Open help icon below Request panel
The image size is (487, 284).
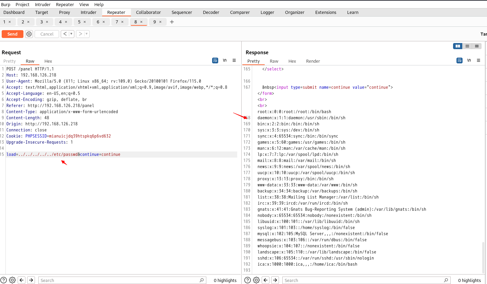coord(4,280)
